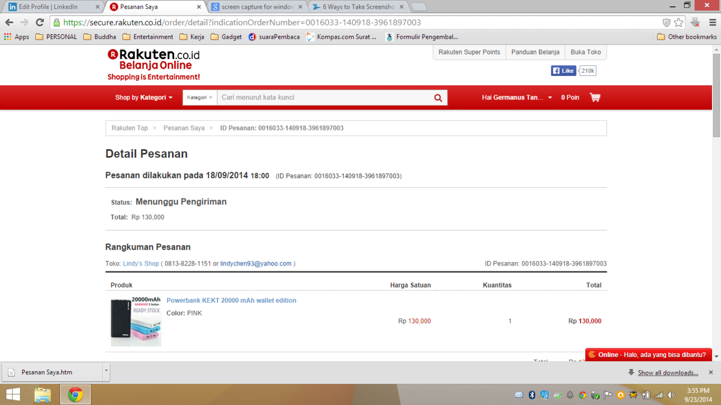Open File Explorer from the taskbar
The height and width of the screenshot is (405, 721).
[x=43, y=395]
